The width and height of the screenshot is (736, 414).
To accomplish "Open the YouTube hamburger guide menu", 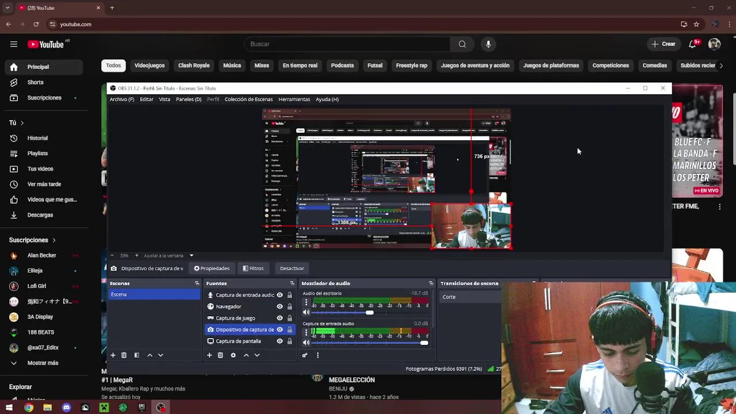I will pyautogui.click(x=13, y=44).
